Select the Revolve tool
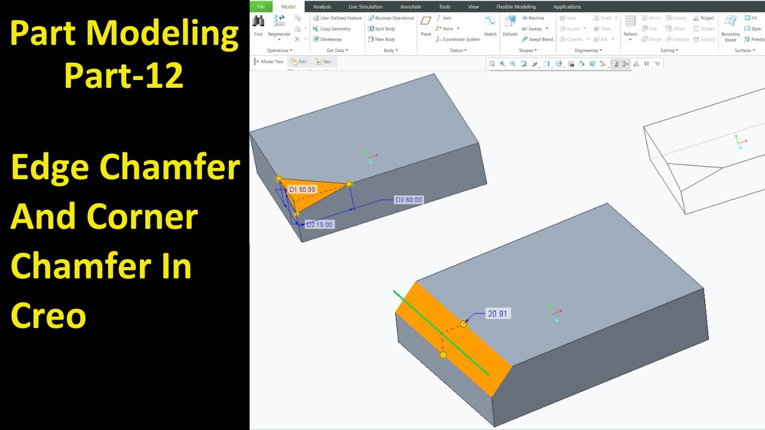765x430 pixels. tap(533, 18)
